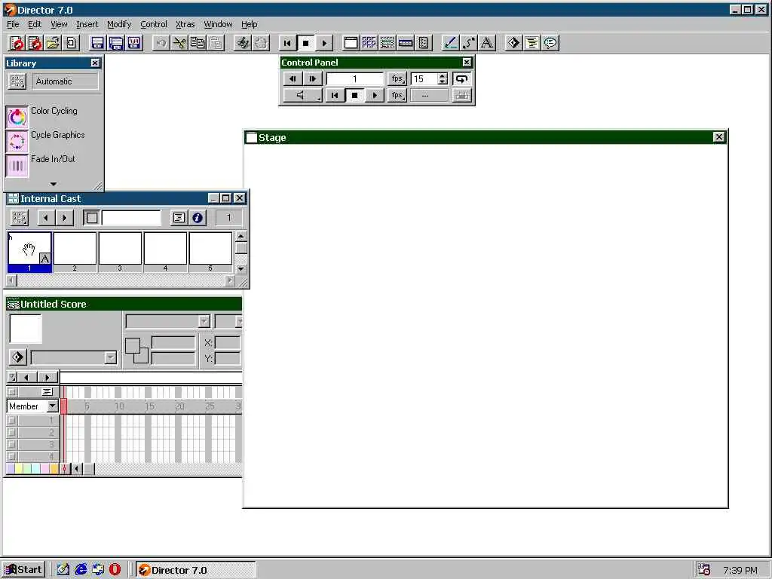Screen dimensions: 772x579
Task: Click the tempo stepper arrows beside 15
Action: [x=443, y=78]
